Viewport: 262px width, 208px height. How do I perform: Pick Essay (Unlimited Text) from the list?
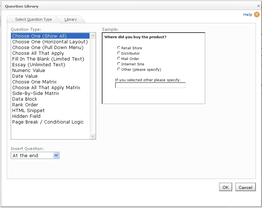click(39, 64)
